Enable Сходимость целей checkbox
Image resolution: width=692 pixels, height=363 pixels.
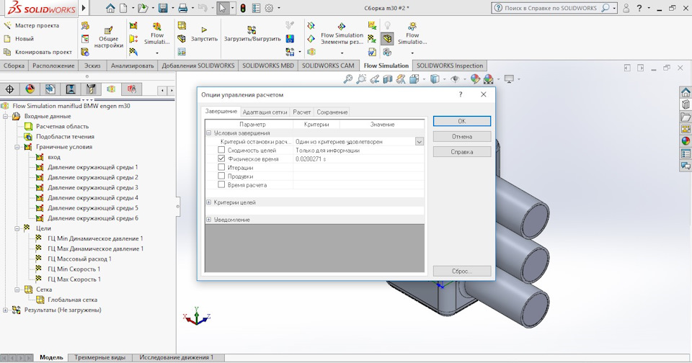coord(221,150)
